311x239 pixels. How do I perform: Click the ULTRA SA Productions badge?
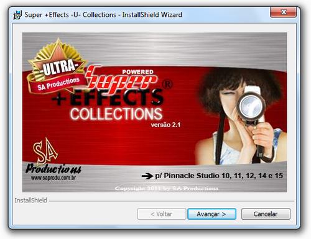[x=57, y=66]
